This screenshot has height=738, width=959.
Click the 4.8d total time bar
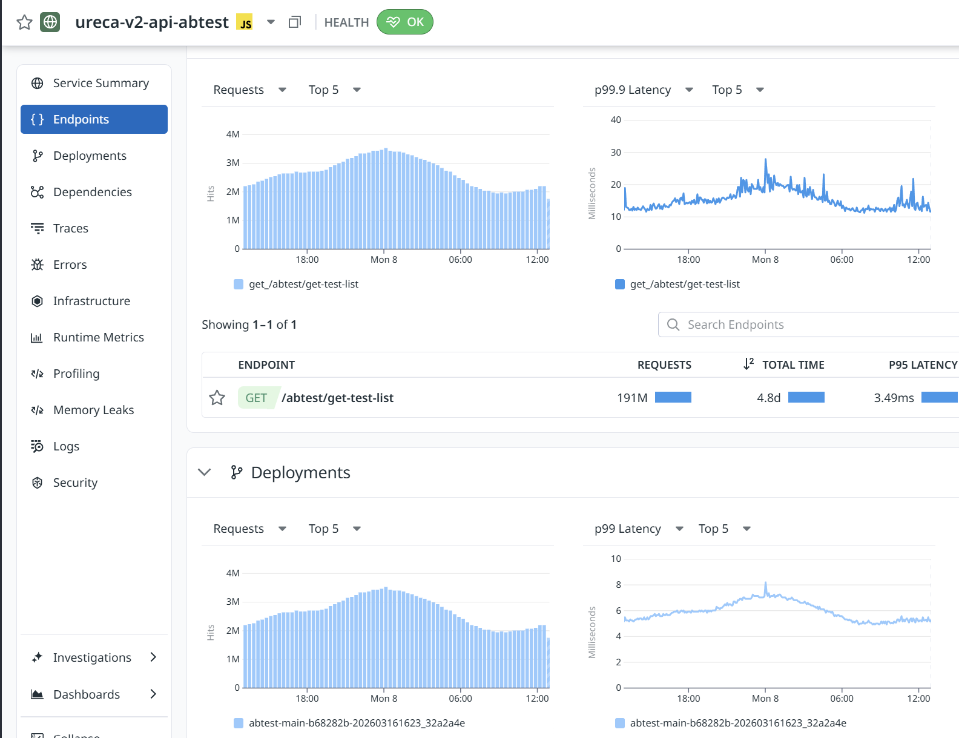tap(806, 397)
